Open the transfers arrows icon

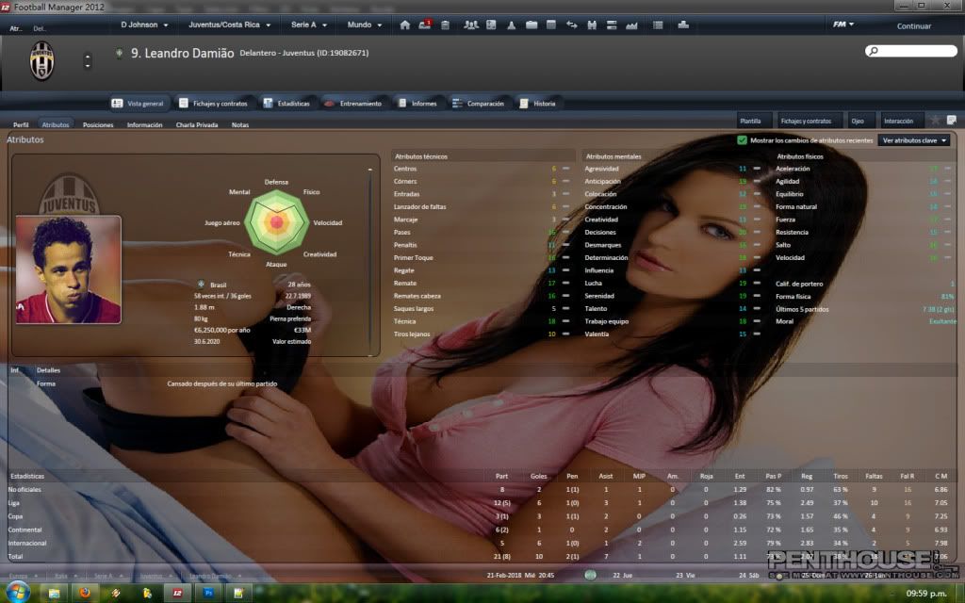[572, 25]
